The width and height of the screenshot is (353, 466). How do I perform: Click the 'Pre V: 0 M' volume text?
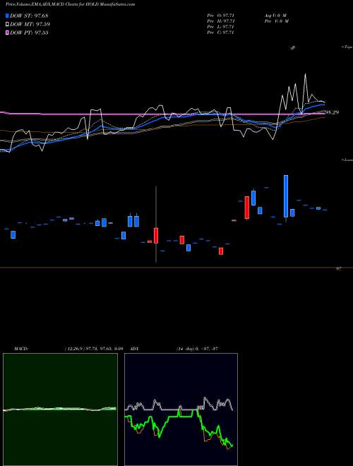pyautogui.click(x=276, y=21)
